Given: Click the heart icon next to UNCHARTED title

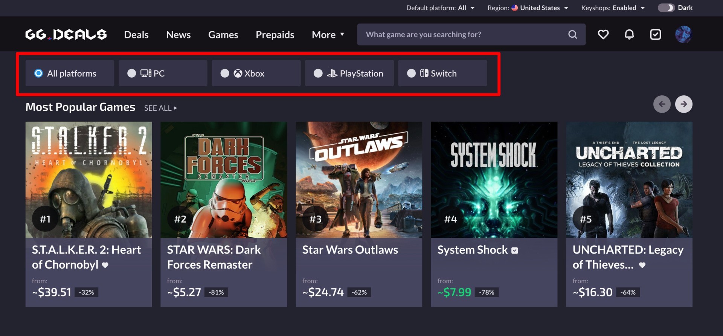Looking at the screenshot, I should click(x=642, y=265).
